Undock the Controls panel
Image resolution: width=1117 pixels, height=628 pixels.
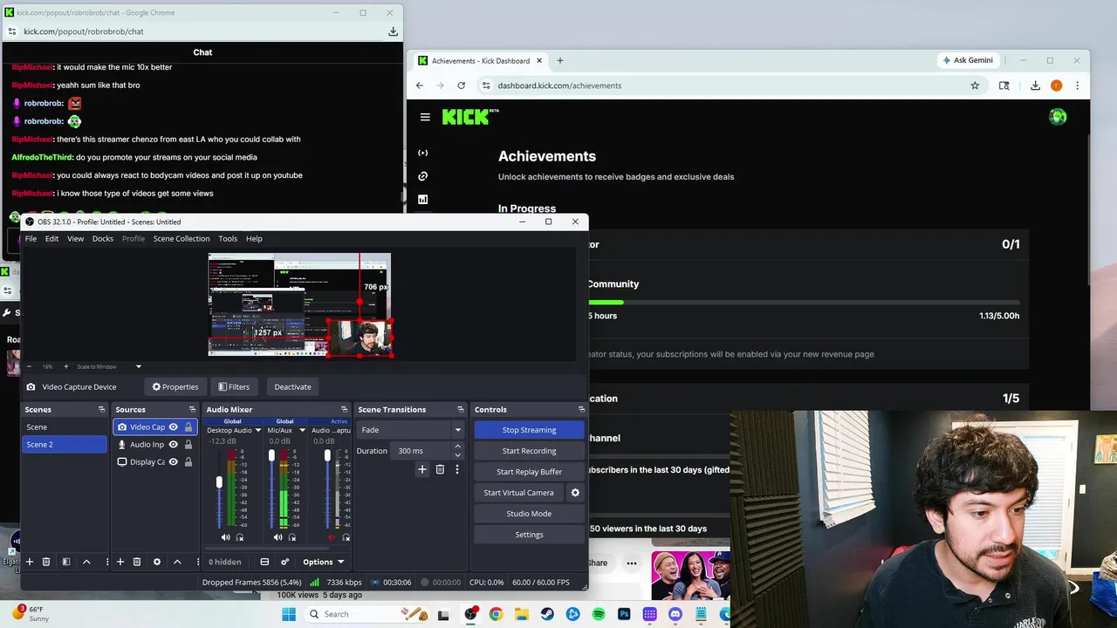[x=581, y=409]
